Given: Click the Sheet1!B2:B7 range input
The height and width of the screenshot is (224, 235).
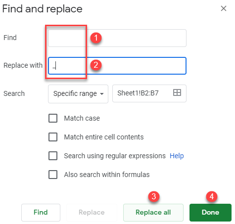Looking at the screenshot, I should pyautogui.click(x=149, y=93).
